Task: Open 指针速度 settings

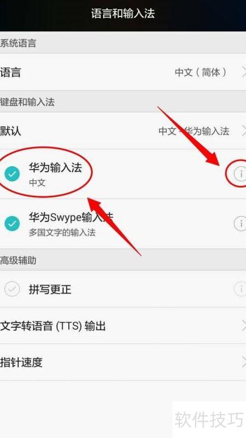Action: (123, 363)
